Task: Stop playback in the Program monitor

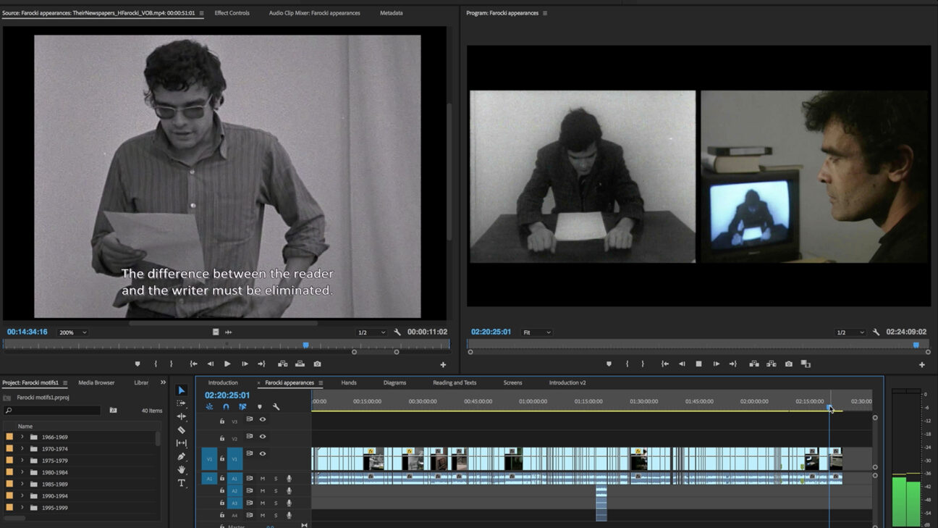Action: click(698, 364)
